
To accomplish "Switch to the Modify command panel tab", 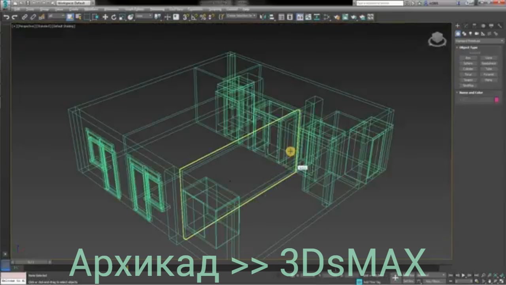I will [466, 26].
